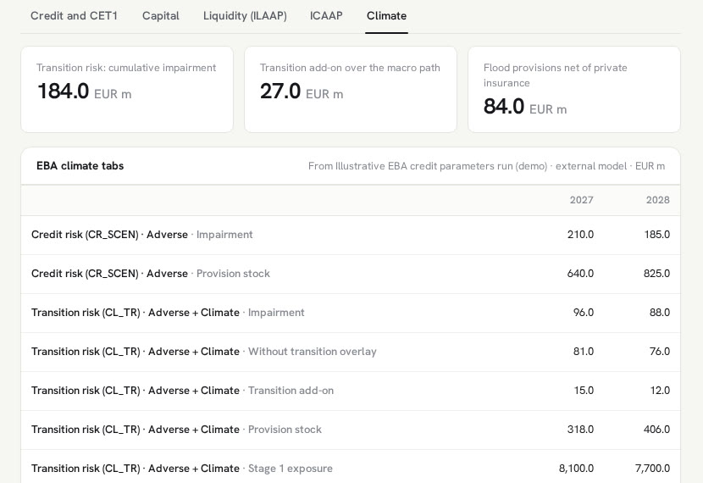Image resolution: width=703 pixels, height=483 pixels.
Task: Click the 7,700.0 Stage 1 exposure value
Action: click(x=652, y=469)
